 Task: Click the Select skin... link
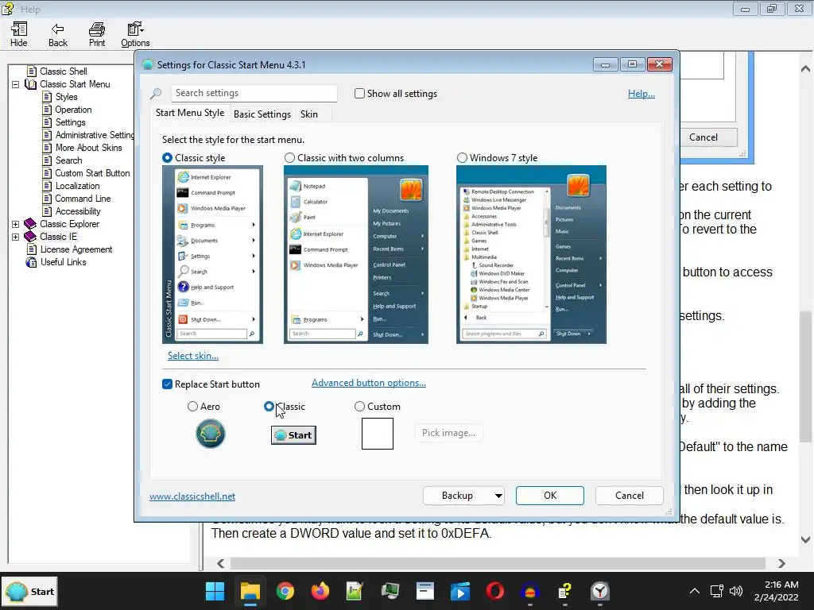tap(193, 356)
